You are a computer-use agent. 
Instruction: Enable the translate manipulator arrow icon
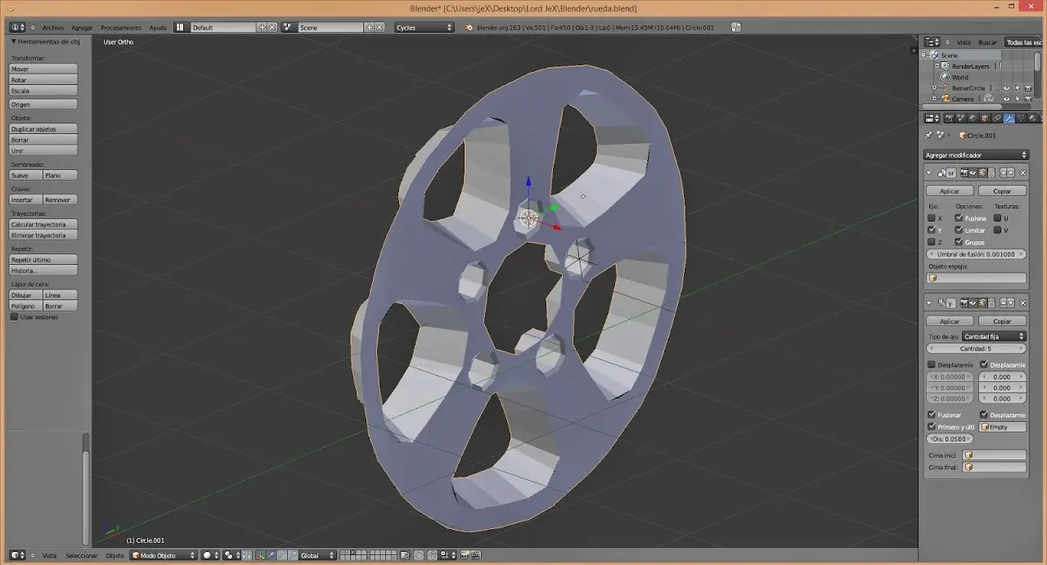(x=271, y=555)
